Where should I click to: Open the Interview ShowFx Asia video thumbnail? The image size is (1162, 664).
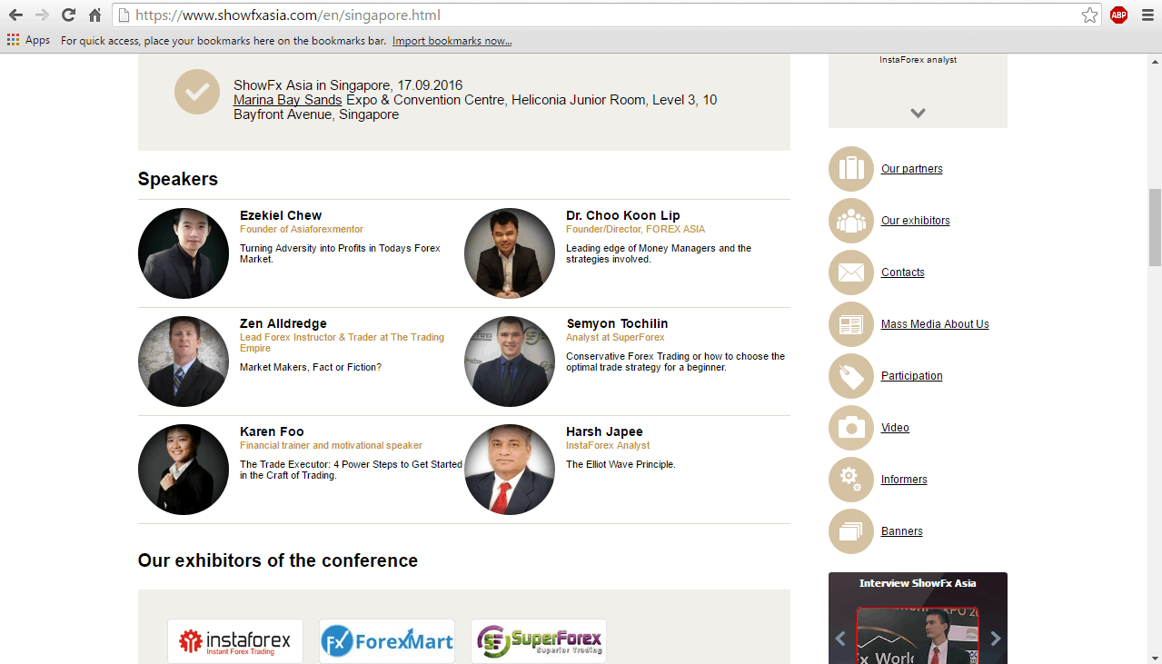pos(918,636)
